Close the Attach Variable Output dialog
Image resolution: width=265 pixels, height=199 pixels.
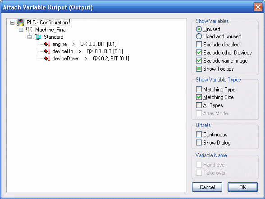coord(258,7)
